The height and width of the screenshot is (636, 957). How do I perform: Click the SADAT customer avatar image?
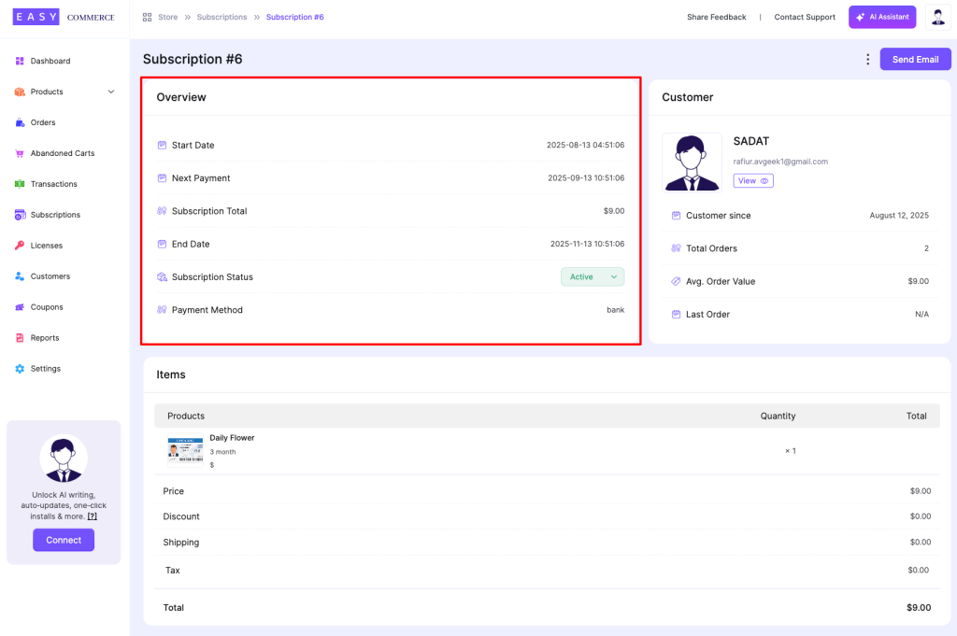[692, 163]
